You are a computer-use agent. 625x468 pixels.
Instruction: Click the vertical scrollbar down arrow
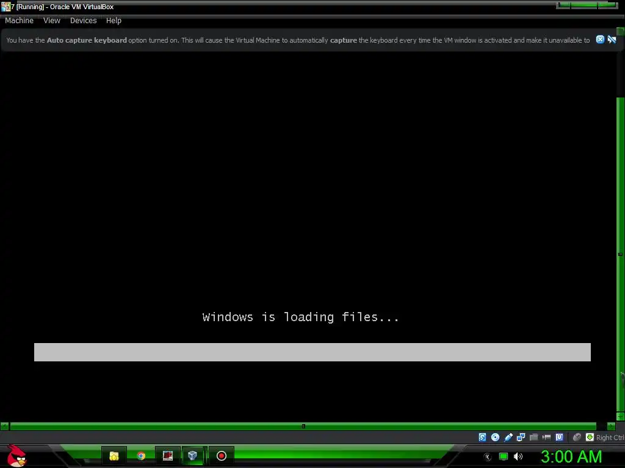(620, 416)
